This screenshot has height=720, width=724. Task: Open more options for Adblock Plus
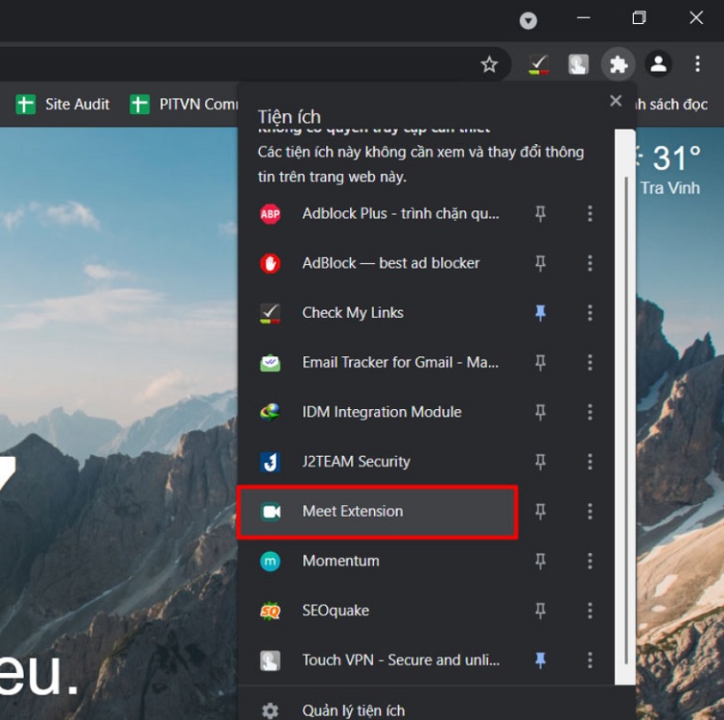[590, 214]
